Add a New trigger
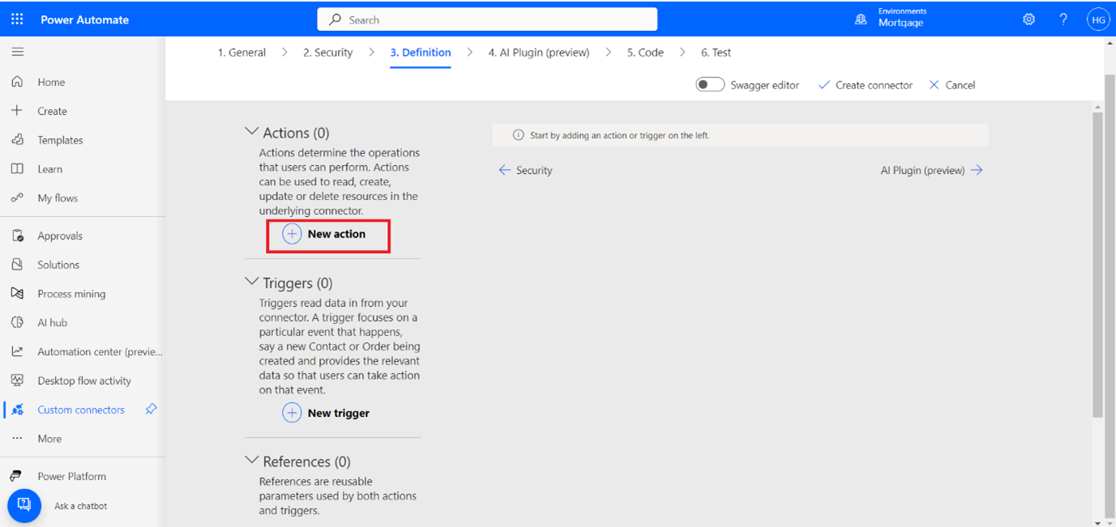 click(326, 413)
